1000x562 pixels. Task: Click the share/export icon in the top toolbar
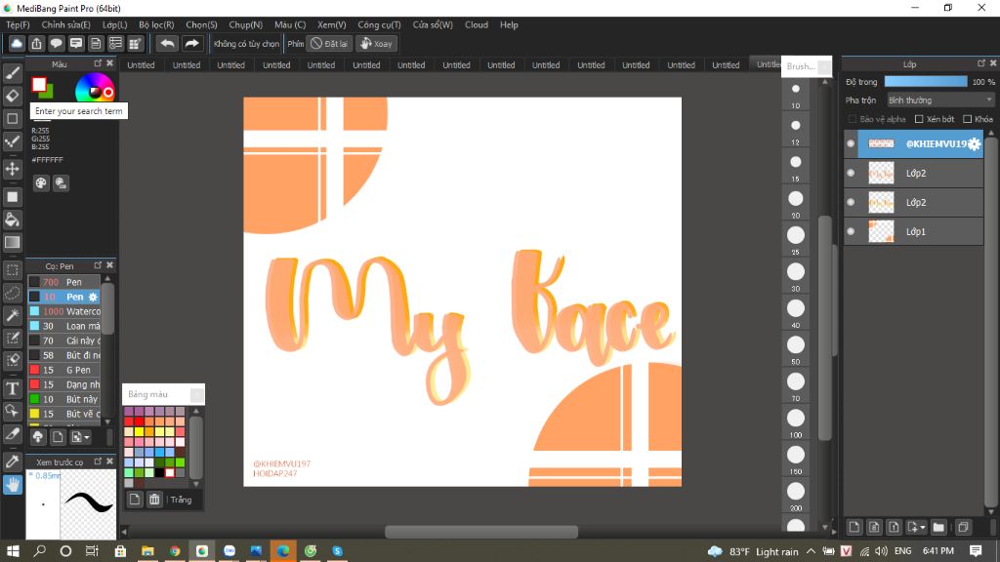pyautogui.click(x=36, y=43)
